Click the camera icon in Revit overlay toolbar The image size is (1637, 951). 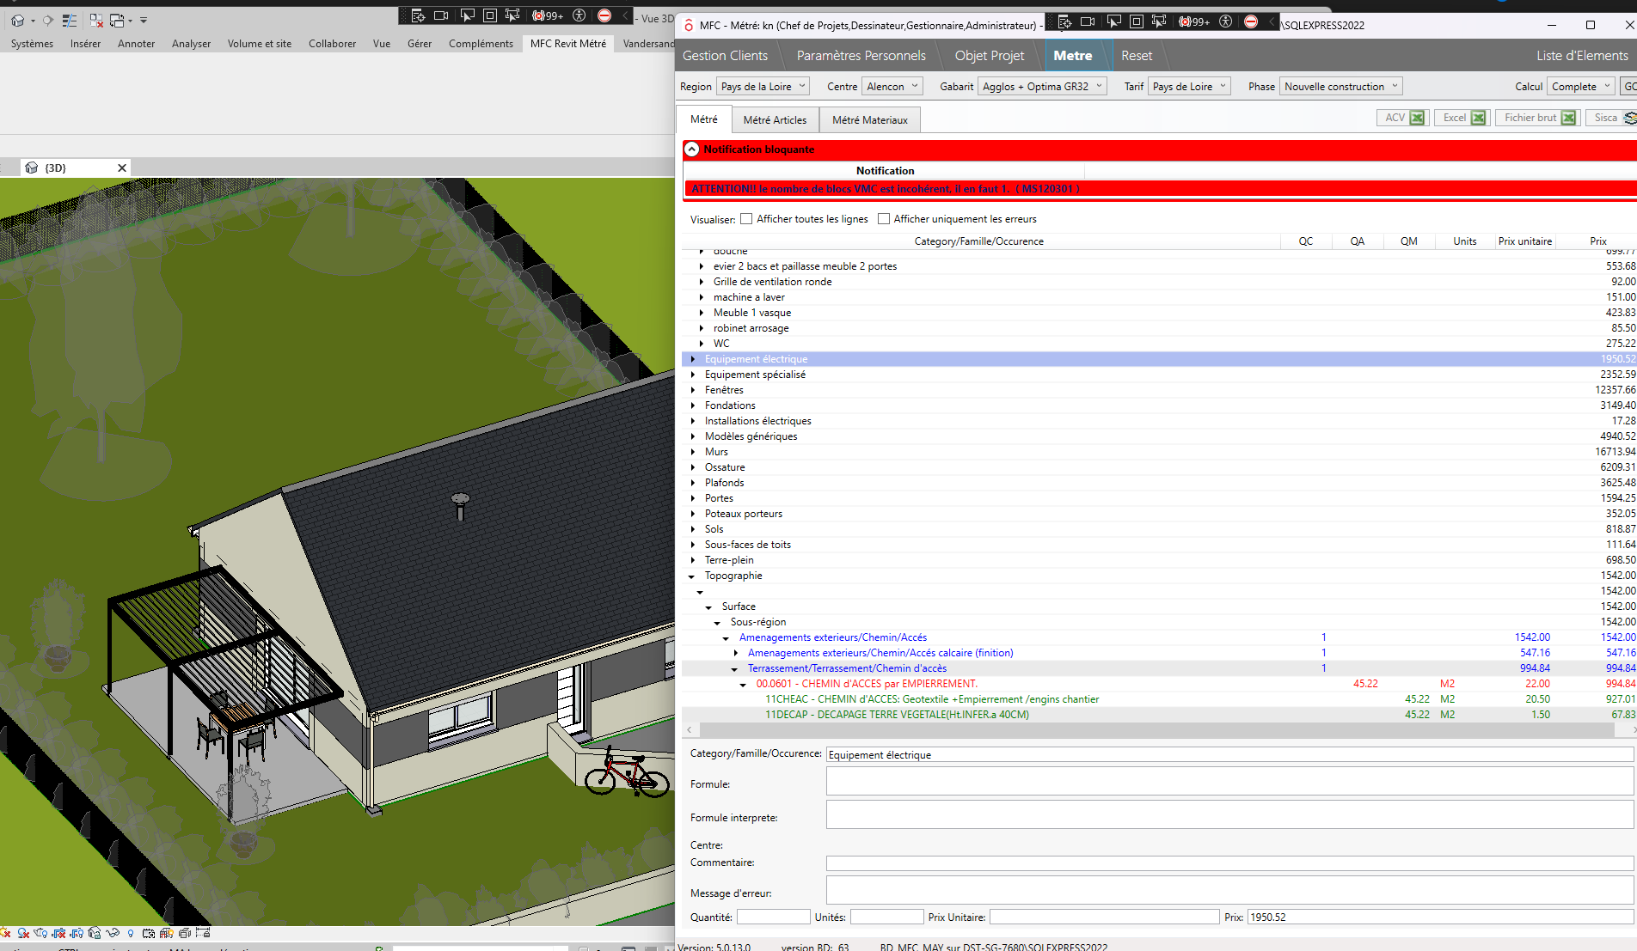441,15
